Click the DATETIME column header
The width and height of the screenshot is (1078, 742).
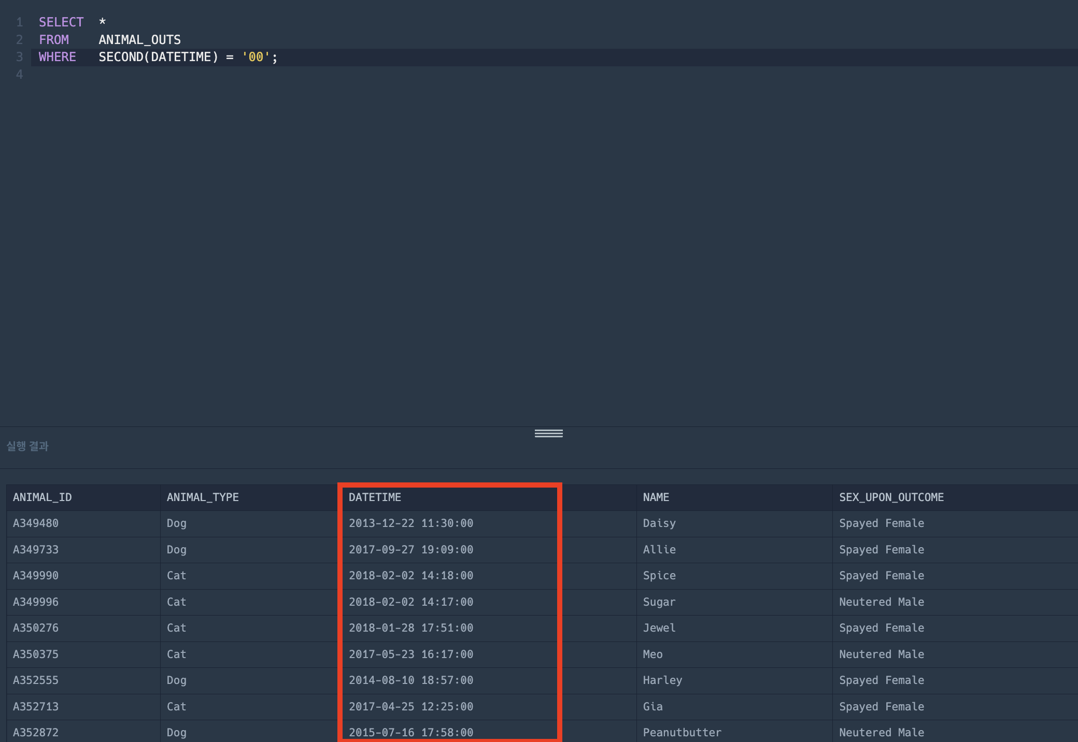375,497
